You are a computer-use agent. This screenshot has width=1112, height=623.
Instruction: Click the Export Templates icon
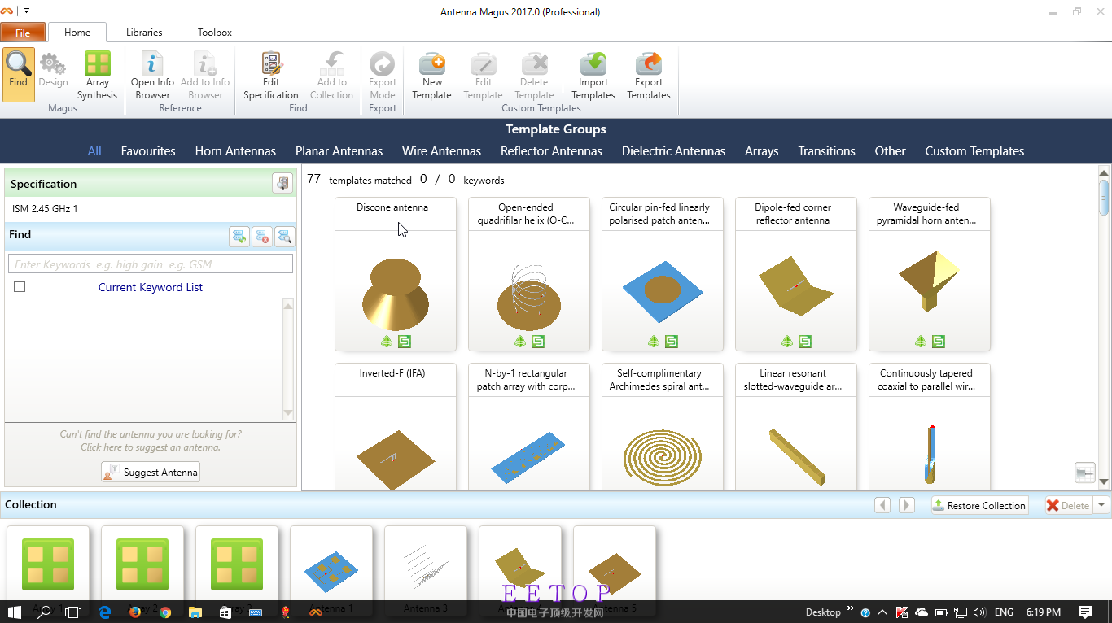point(649,63)
